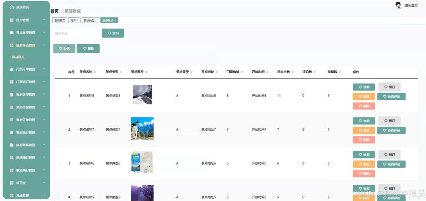Click the user avatar icon at top right
This screenshot has height=201, width=426.
(x=398, y=6)
